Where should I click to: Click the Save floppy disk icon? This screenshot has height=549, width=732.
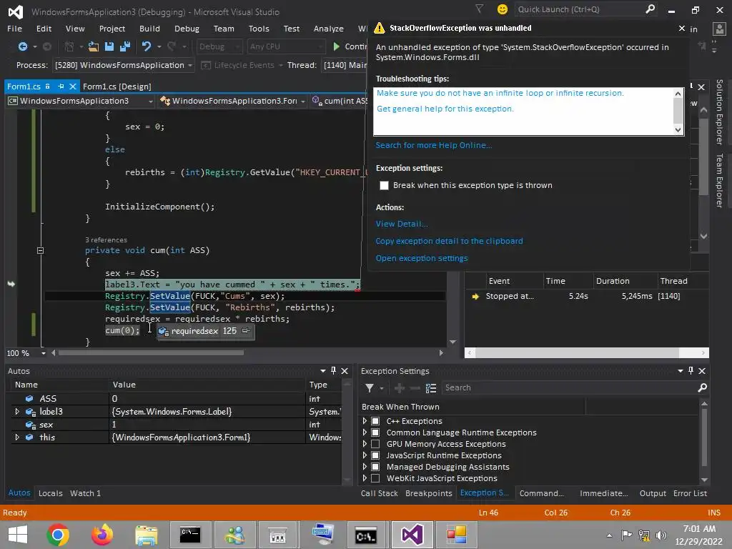[109, 46]
